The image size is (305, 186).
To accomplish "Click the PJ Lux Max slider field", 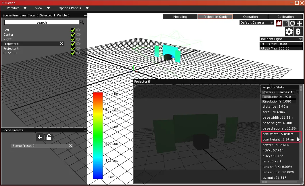I will 281,48.
